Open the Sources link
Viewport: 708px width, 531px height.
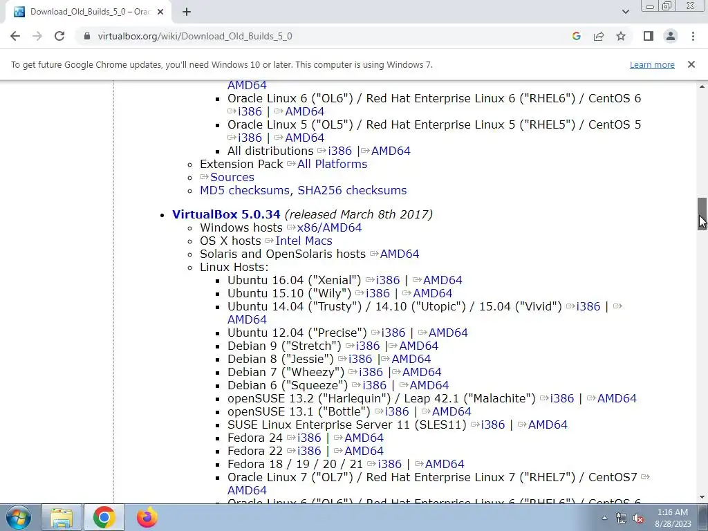click(x=232, y=177)
